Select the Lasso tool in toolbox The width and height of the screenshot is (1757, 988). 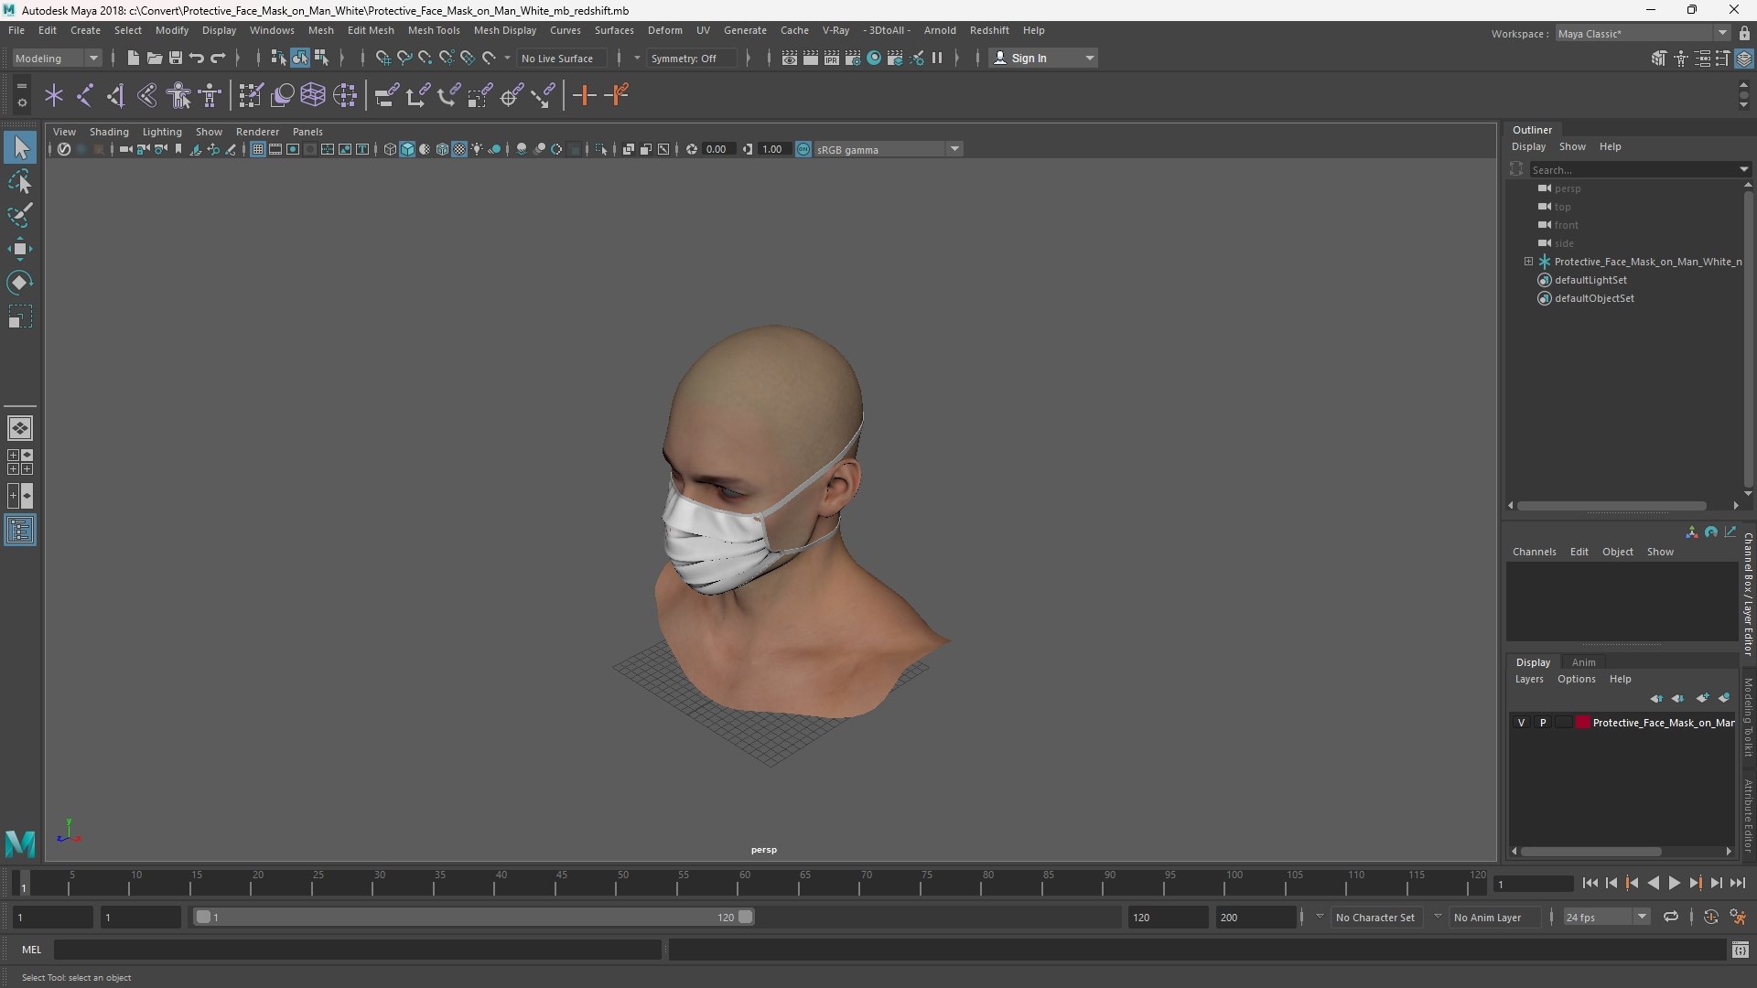[x=20, y=182]
